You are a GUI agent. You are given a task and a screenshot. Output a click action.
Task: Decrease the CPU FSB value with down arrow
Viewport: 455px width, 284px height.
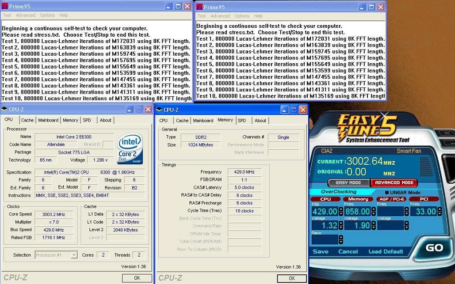[x=341, y=214]
